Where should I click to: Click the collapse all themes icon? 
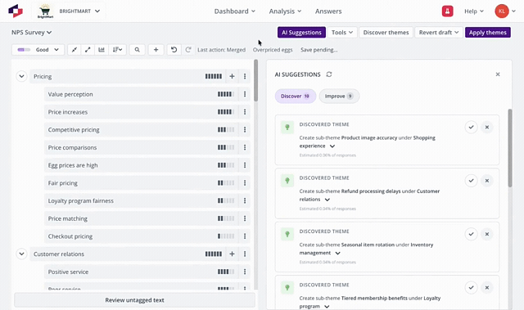[x=75, y=50]
